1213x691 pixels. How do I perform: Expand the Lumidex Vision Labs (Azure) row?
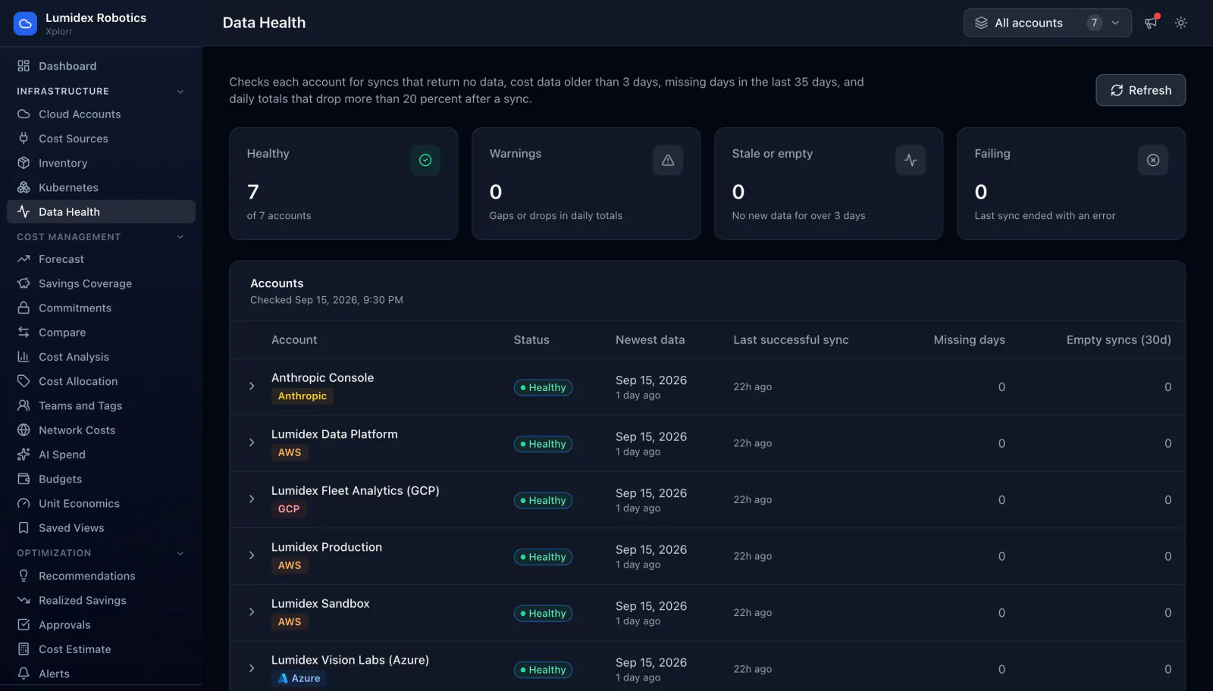[x=252, y=668]
